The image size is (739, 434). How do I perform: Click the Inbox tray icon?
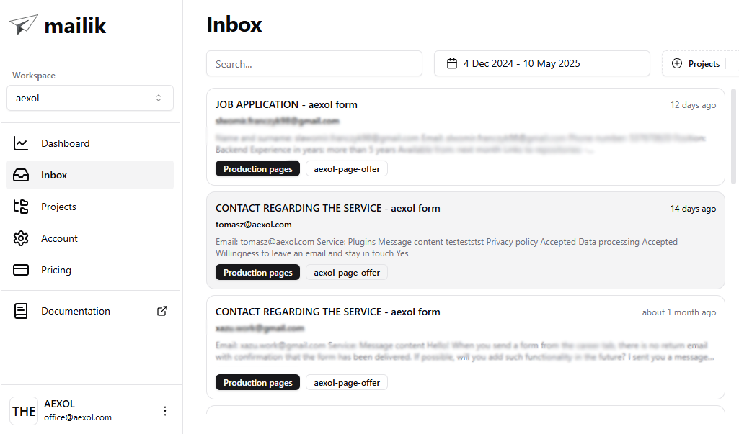(21, 175)
